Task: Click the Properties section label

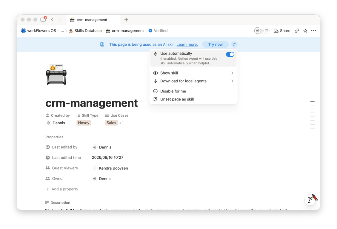Action: pos(54,137)
